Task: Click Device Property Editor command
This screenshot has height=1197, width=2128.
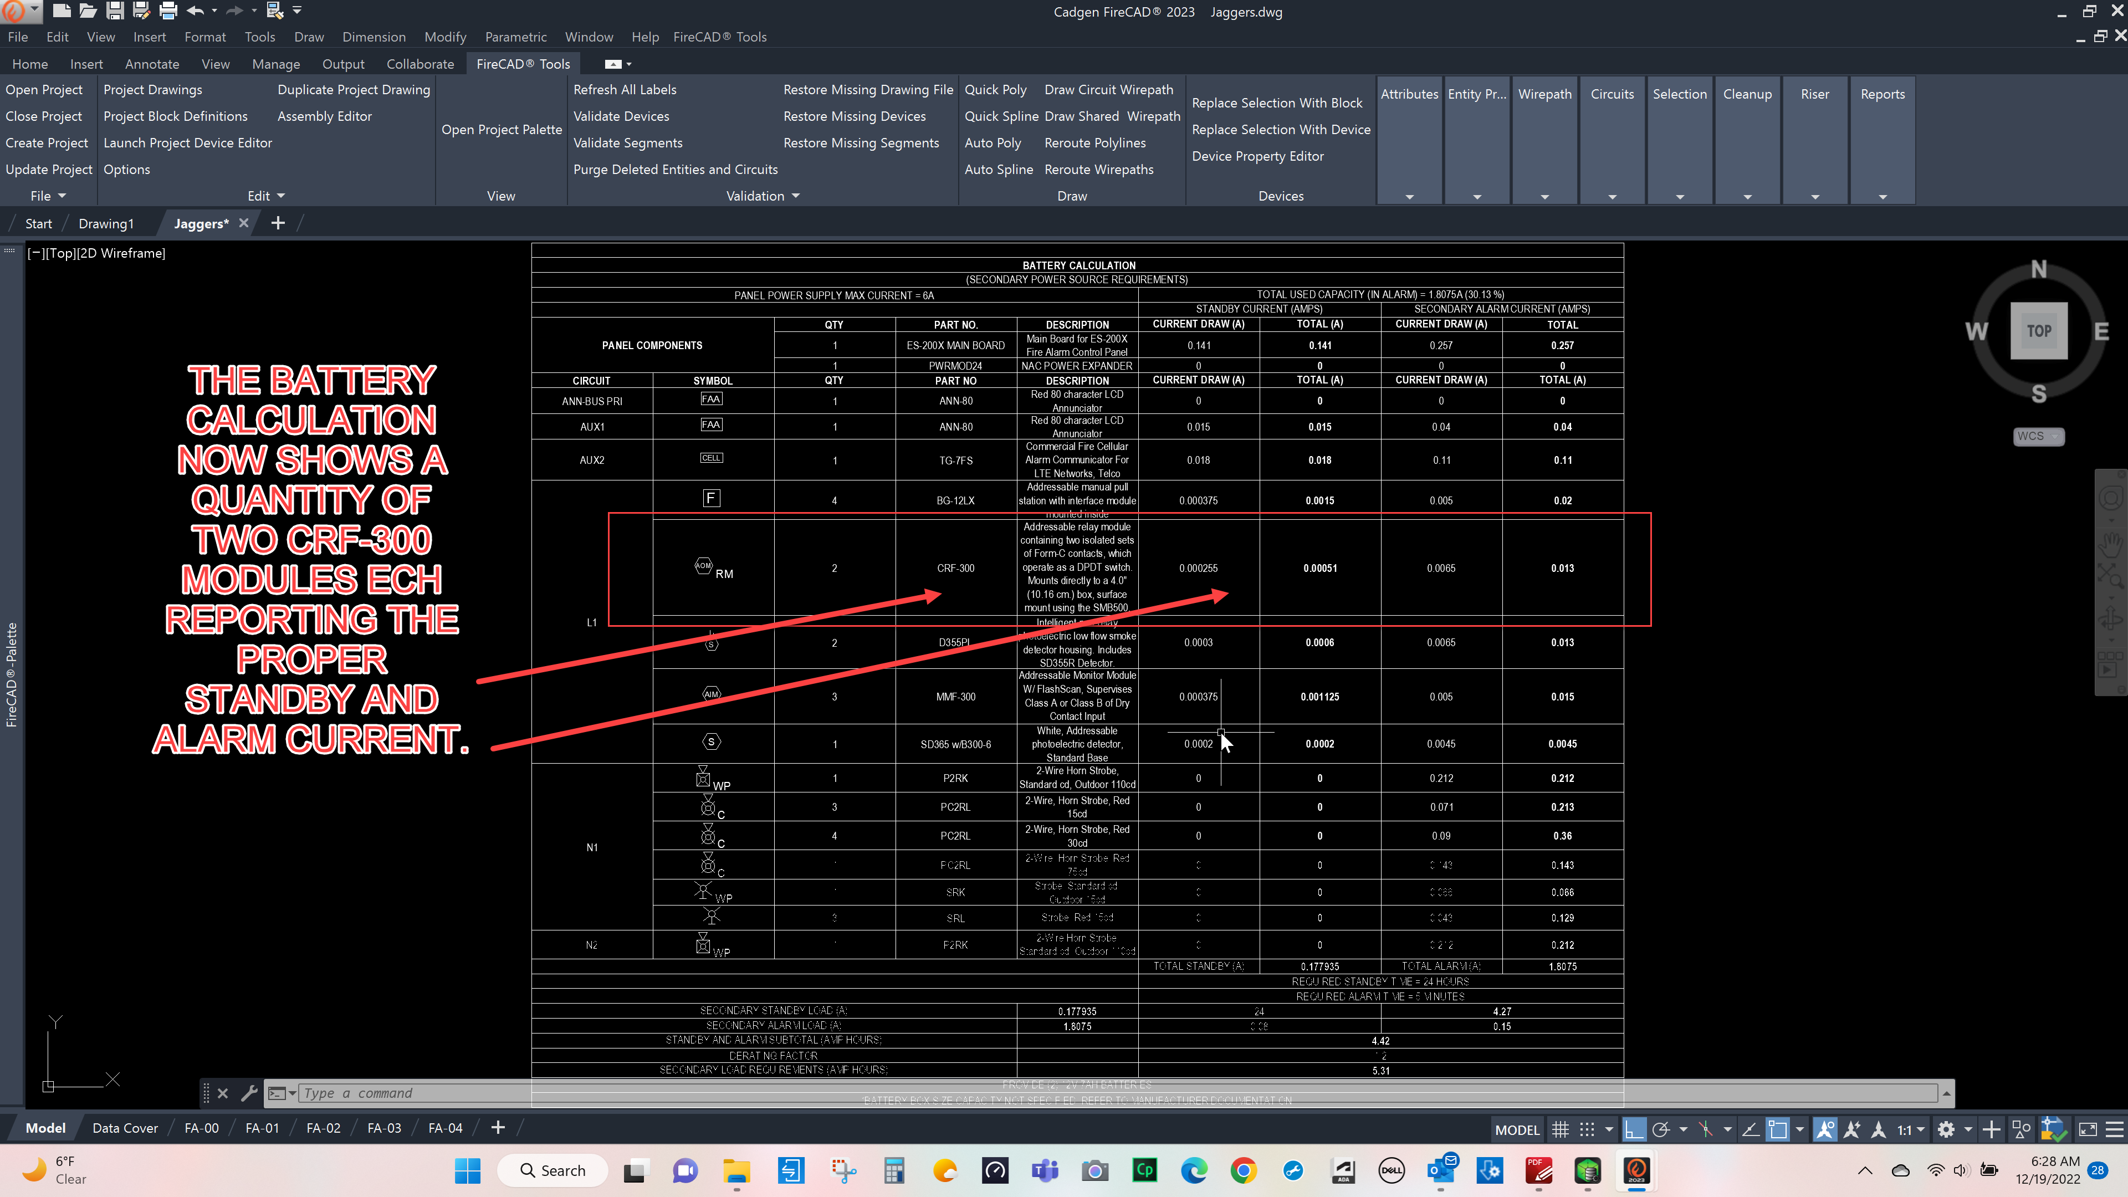Action: [x=1257, y=156]
